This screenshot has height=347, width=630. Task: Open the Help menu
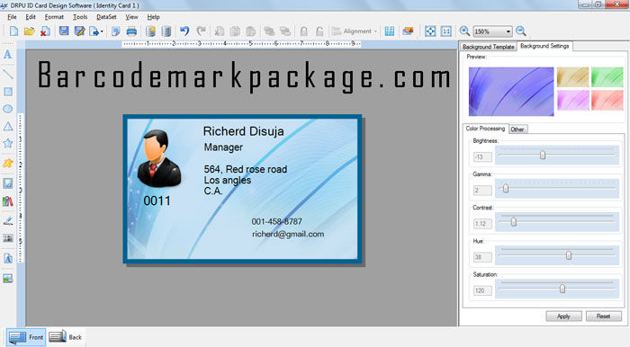tap(153, 17)
